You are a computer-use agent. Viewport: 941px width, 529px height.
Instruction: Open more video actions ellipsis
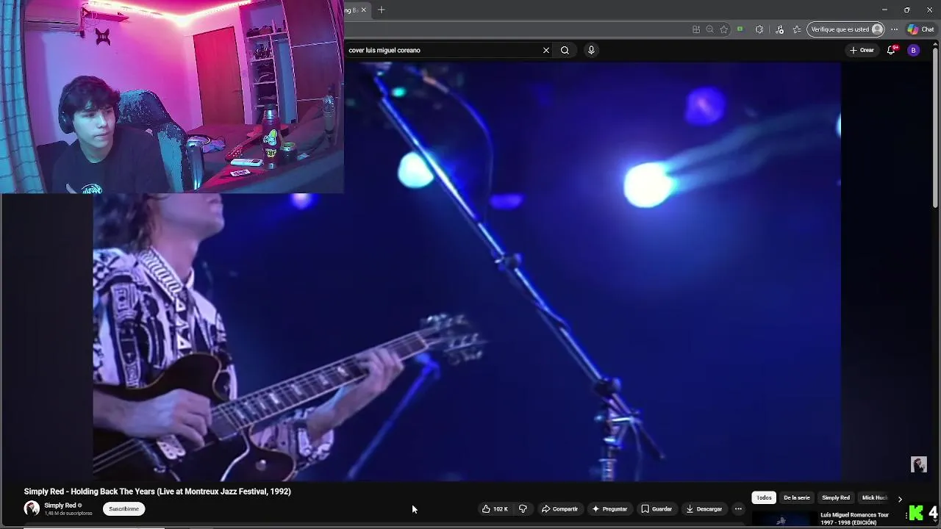click(738, 508)
